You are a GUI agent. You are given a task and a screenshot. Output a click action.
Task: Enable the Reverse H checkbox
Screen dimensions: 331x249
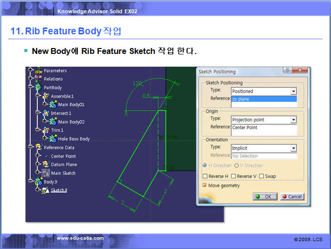click(x=205, y=176)
